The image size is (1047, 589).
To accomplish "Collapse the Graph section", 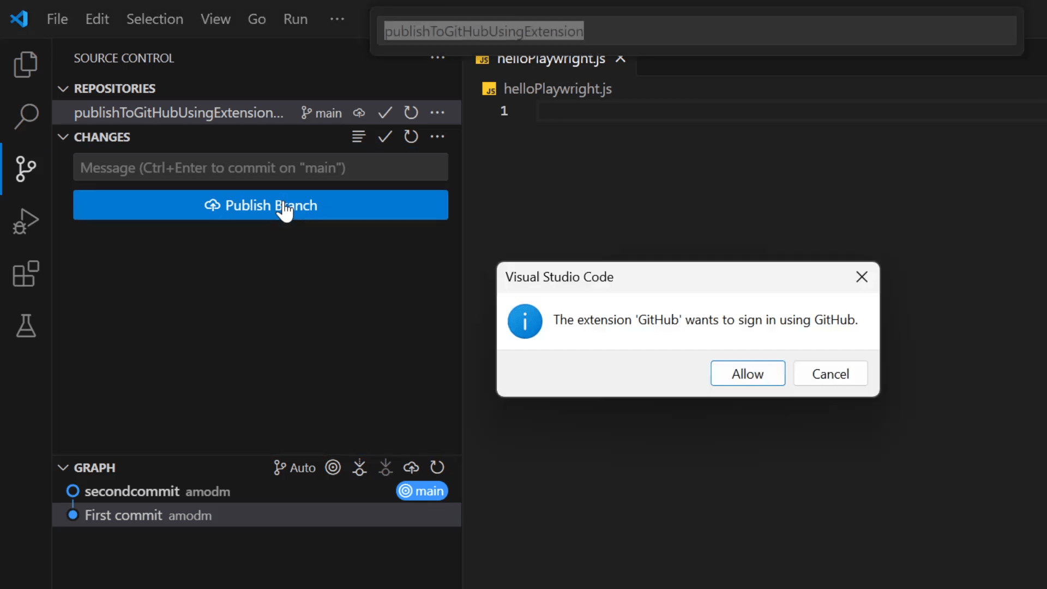I will [x=63, y=468].
